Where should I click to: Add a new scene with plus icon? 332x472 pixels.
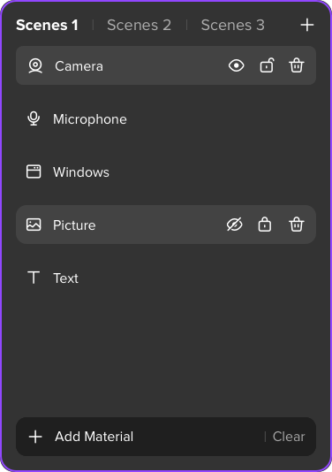point(307,25)
